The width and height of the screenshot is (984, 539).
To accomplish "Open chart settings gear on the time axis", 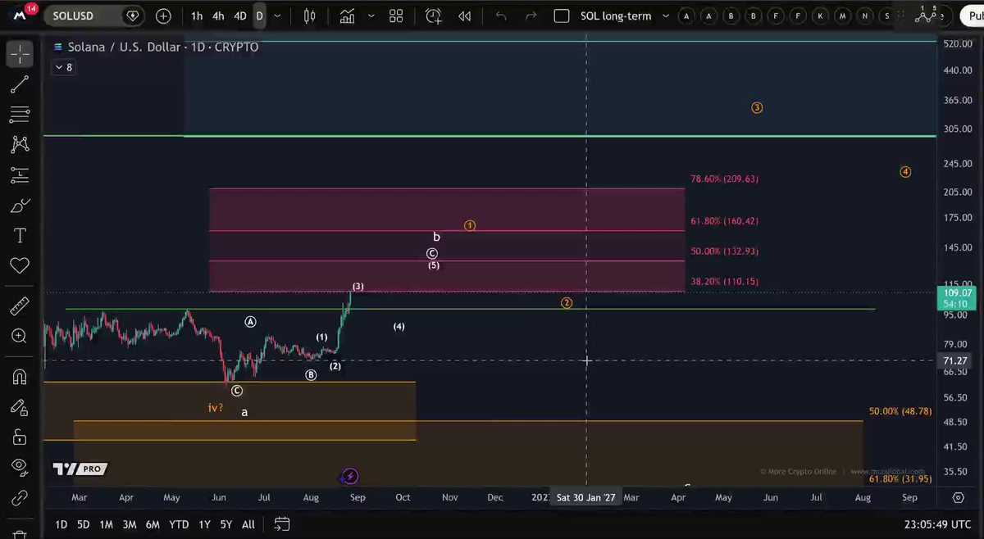I will tap(958, 497).
